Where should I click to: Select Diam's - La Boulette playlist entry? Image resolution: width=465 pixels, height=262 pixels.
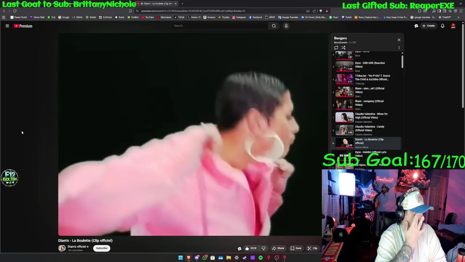(x=366, y=143)
